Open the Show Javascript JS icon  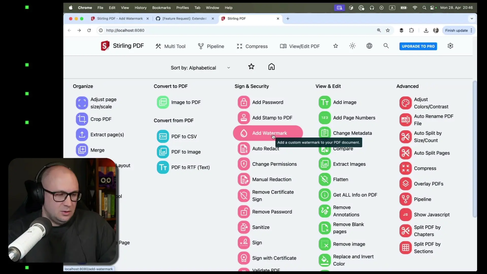[x=405, y=215]
